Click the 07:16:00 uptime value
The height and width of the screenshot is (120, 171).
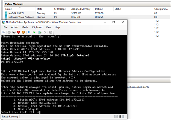pos(99,13)
